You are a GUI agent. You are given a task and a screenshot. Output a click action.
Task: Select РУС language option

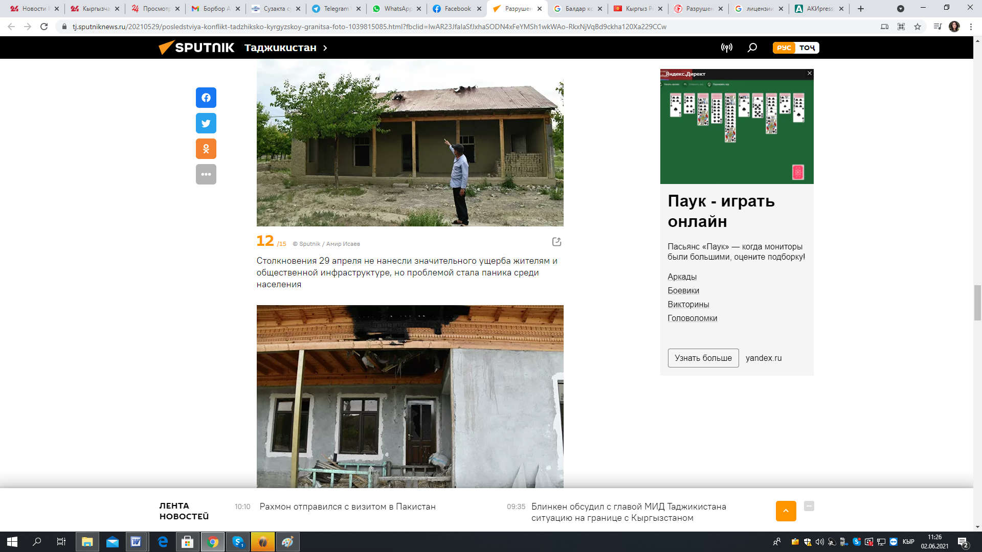click(784, 48)
